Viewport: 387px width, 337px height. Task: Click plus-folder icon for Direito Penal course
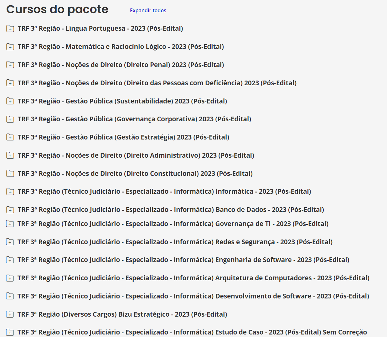pyautogui.click(x=10, y=65)
